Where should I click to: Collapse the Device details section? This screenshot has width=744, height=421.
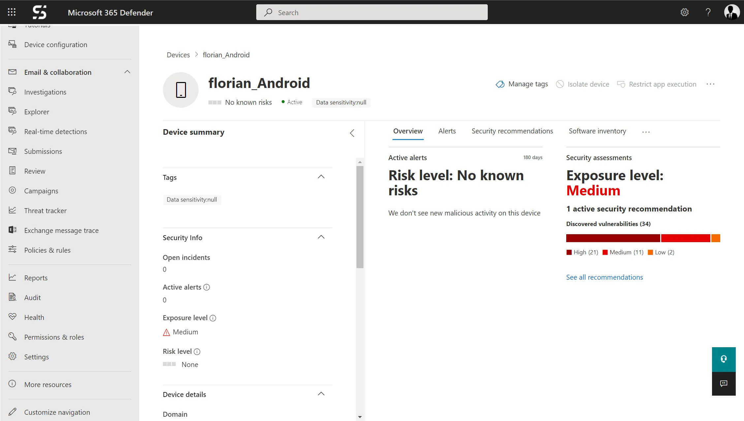click(x=321, y=394)
